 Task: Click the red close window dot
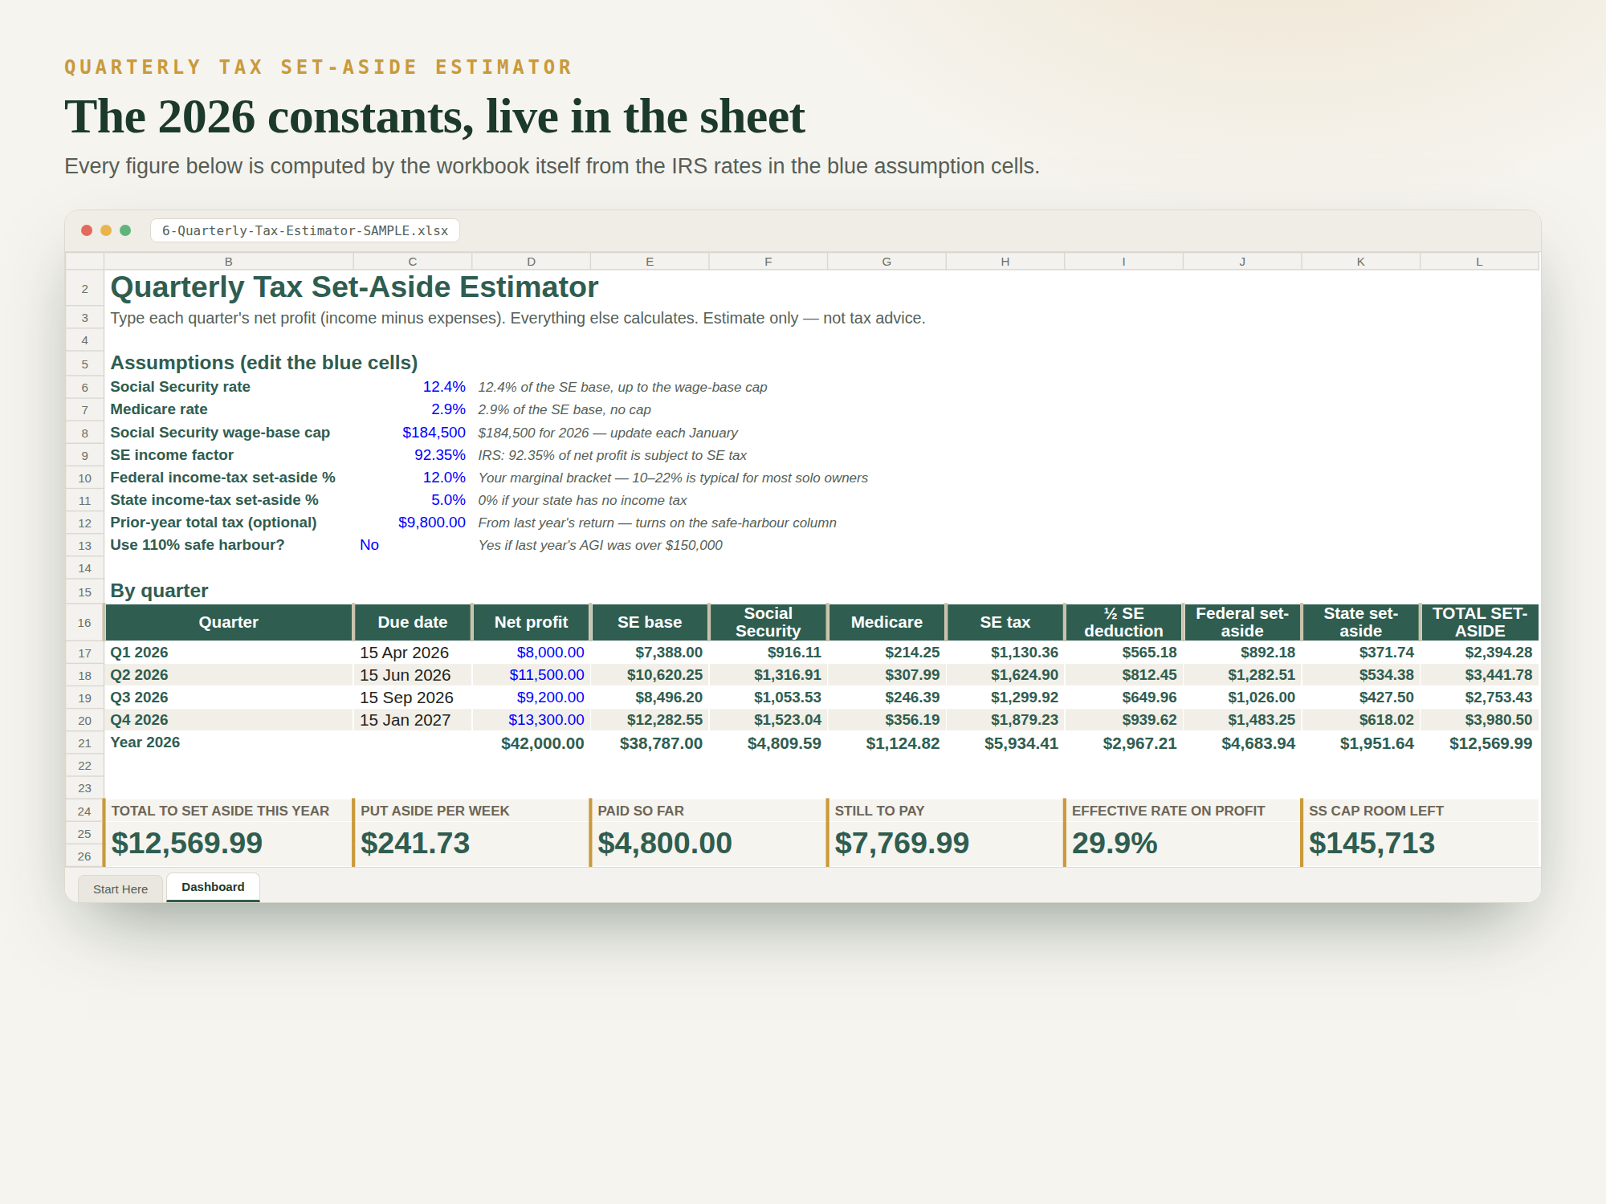click(x=87, y=230)
